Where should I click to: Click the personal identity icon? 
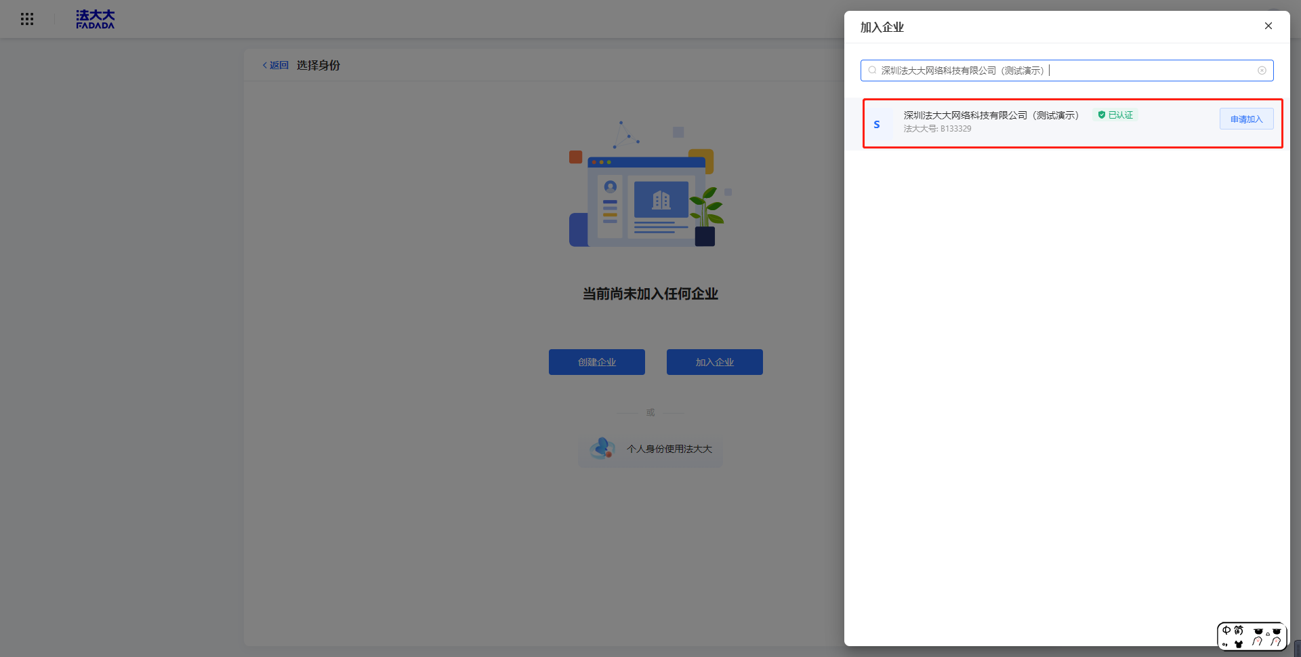pos(602,448)
